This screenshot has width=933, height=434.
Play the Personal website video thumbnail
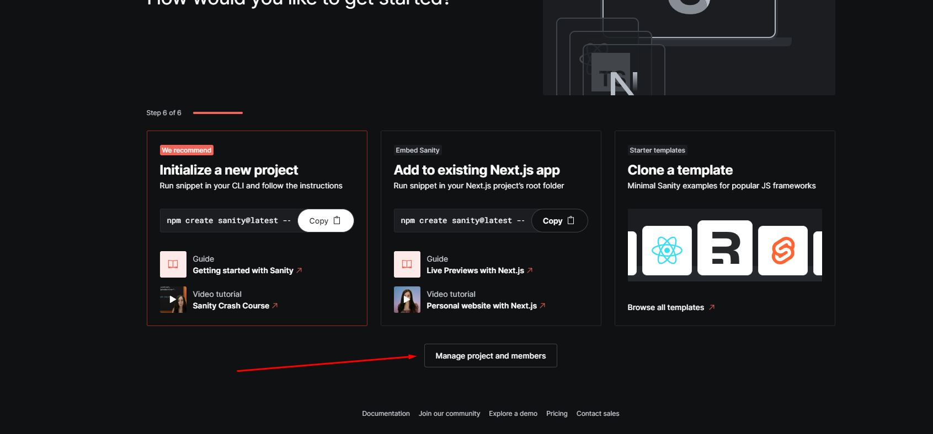pyautogui.click(x=407, y=300)
